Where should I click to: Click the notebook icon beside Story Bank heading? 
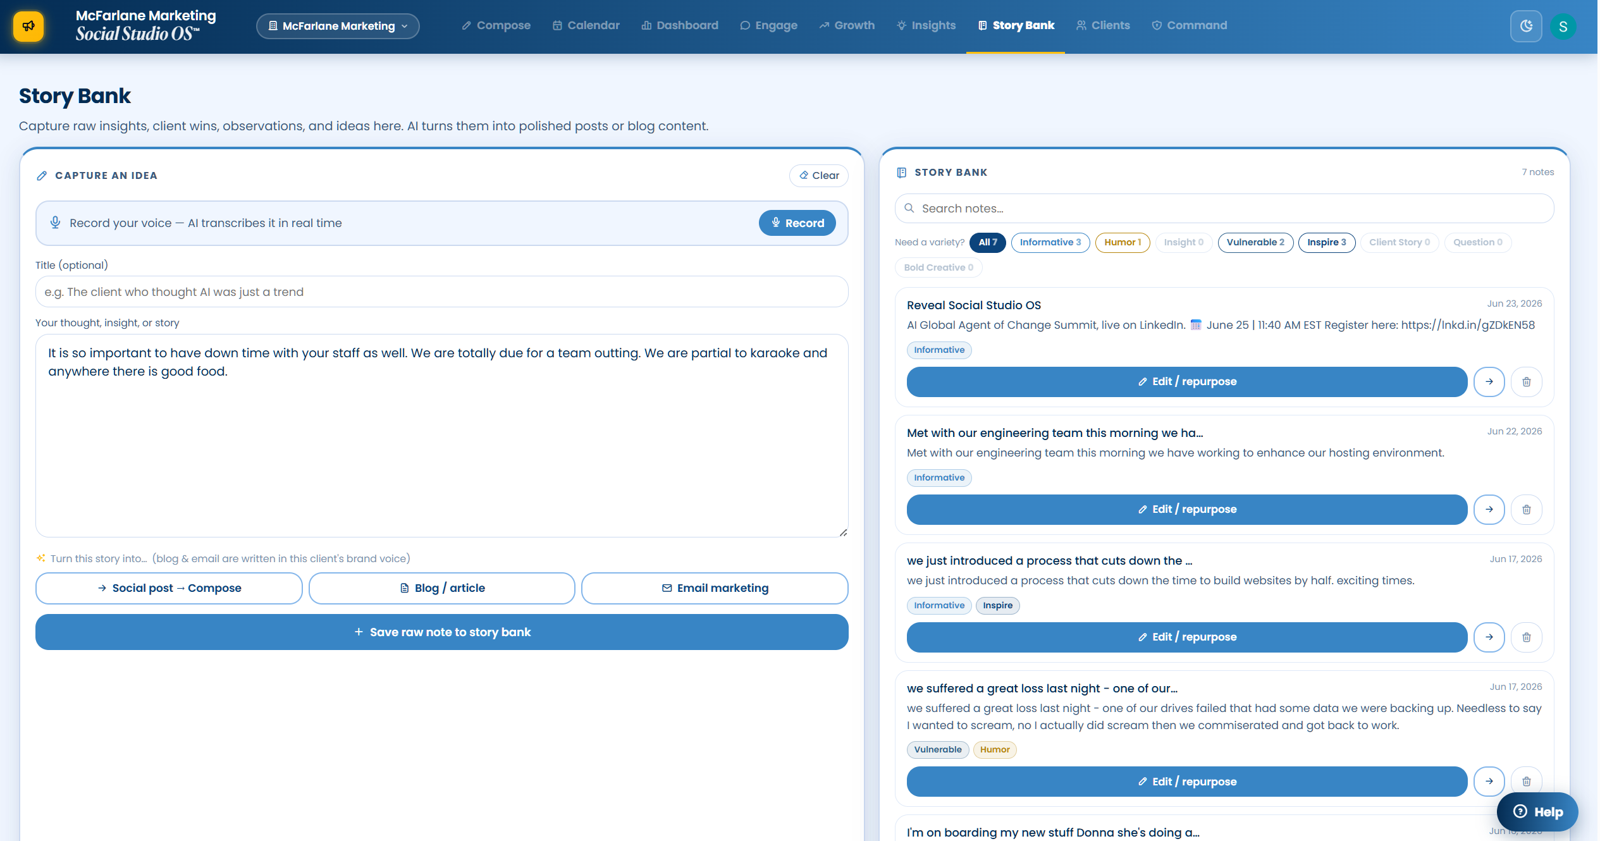[901, 172]
